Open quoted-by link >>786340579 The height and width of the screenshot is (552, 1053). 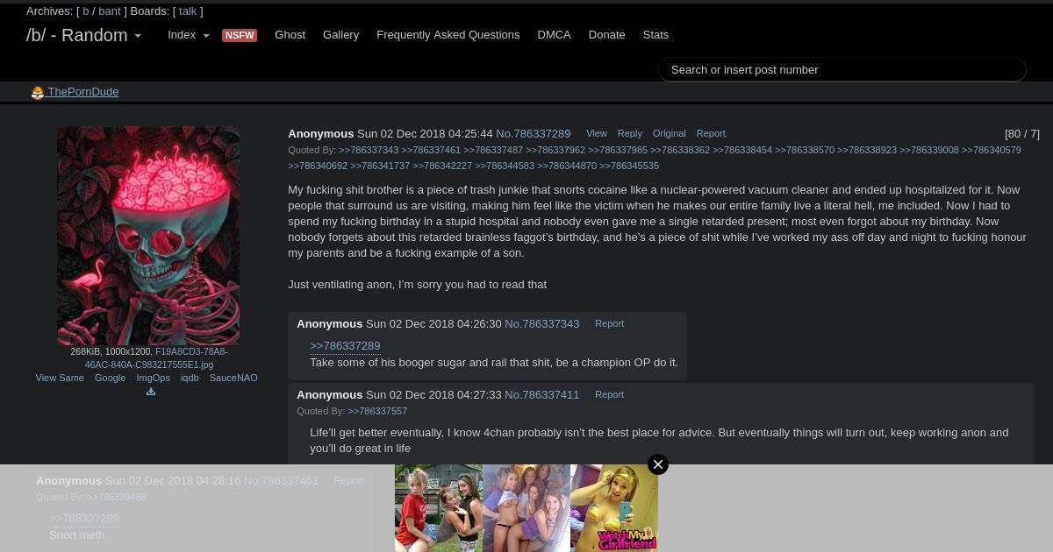click(x=992, y=151)
